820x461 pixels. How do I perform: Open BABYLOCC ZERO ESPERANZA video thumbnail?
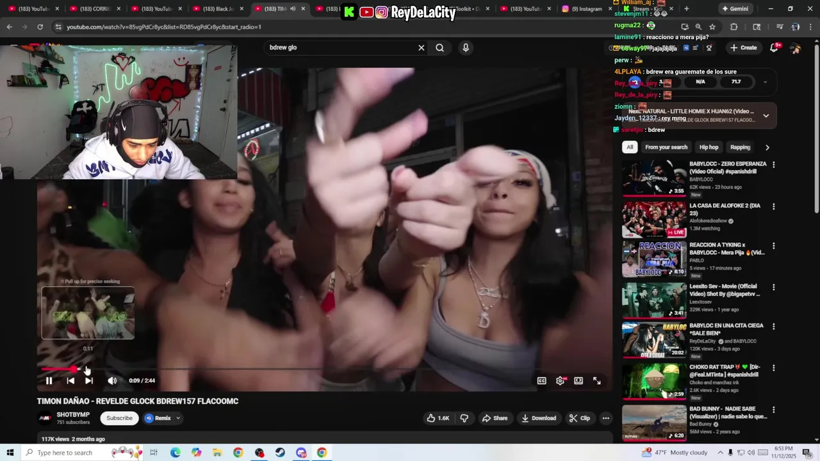(654, 177)
